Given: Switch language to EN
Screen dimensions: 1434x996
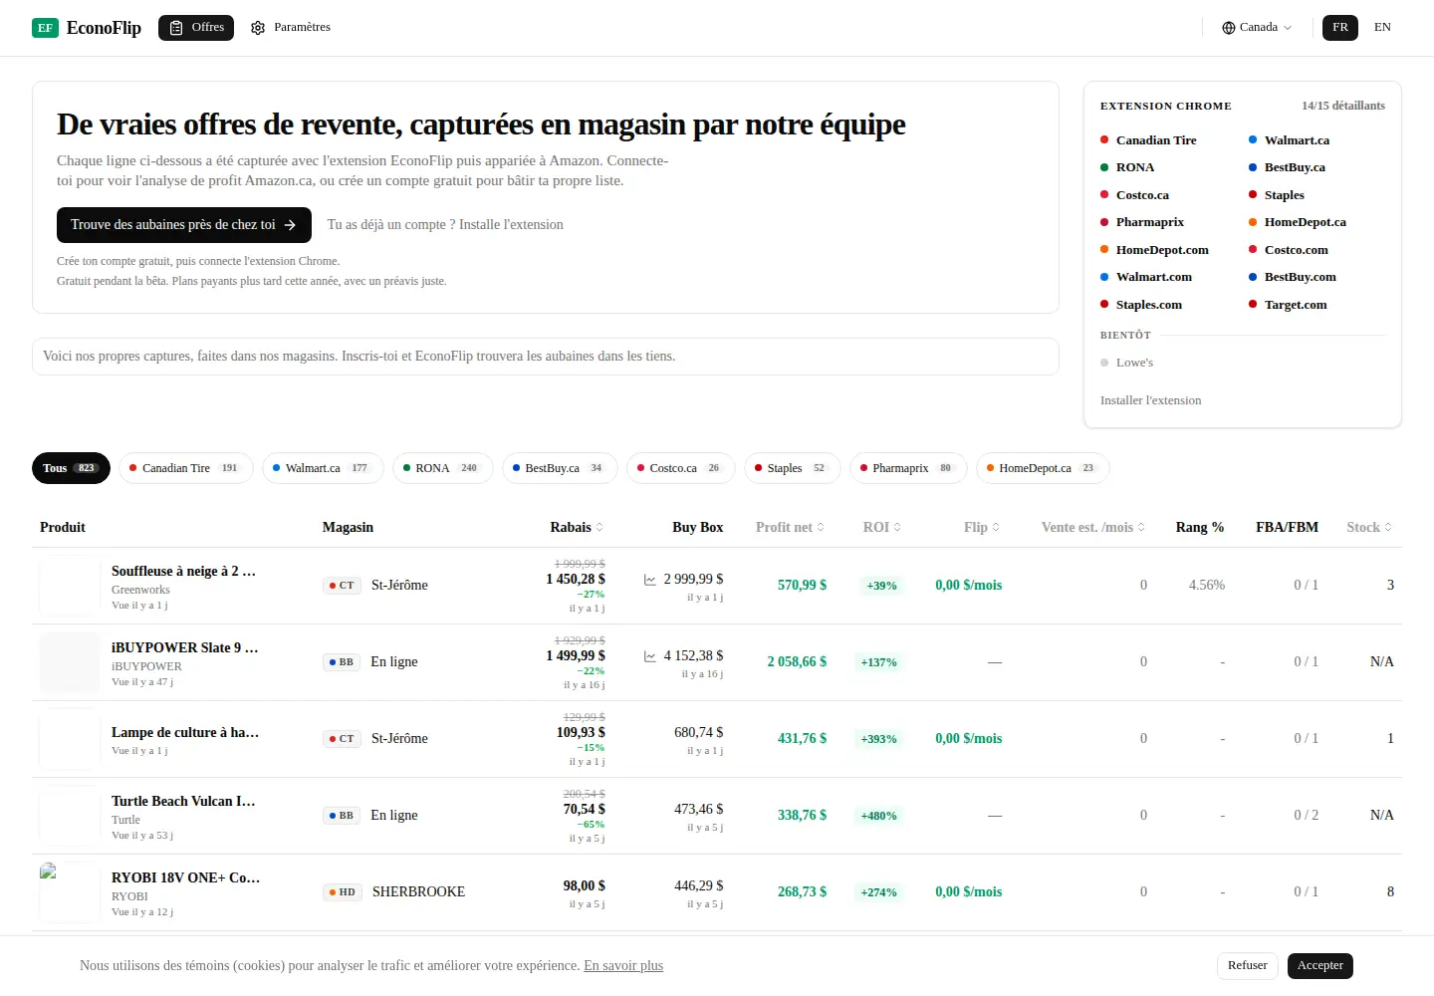Looking at the screenshot, I should 1382,28.
